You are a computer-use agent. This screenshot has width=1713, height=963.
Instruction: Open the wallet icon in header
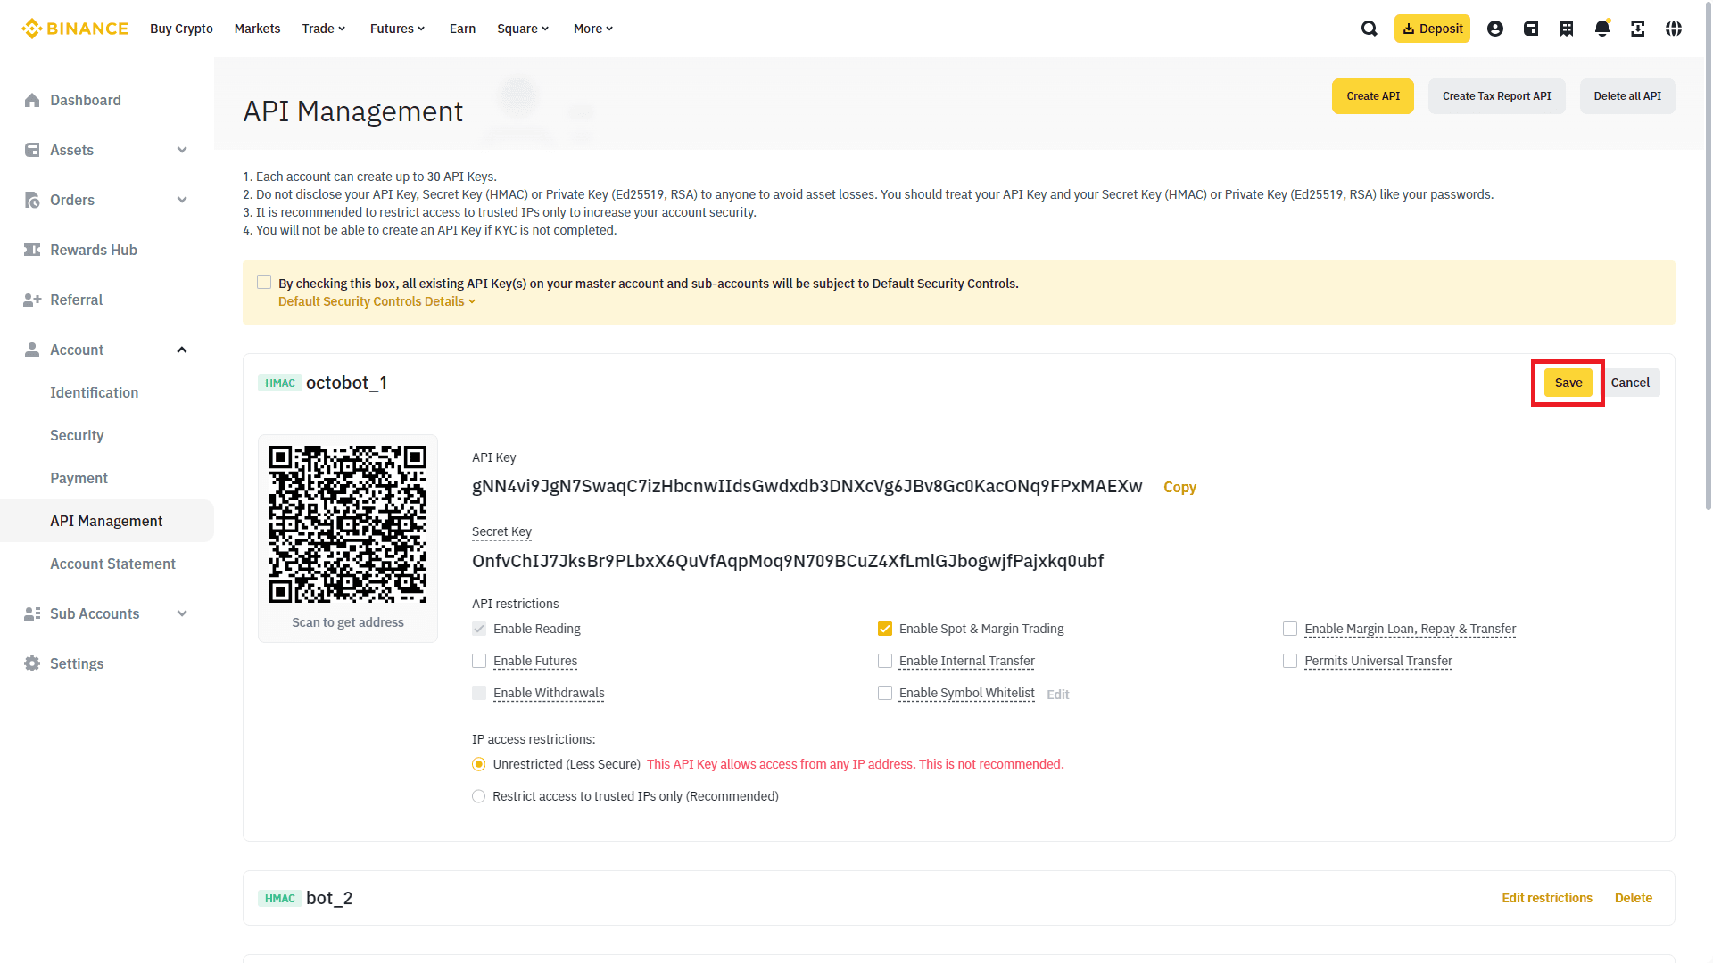coord(1531,29)
